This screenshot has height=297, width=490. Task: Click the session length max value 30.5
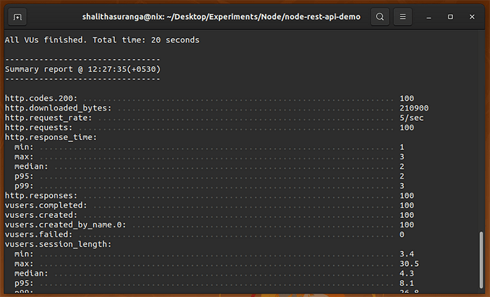pos(409,263)
